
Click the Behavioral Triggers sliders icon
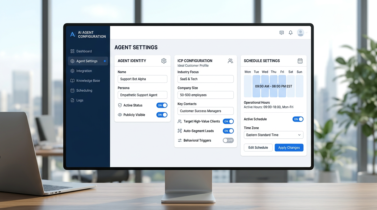tap(180, 141)
